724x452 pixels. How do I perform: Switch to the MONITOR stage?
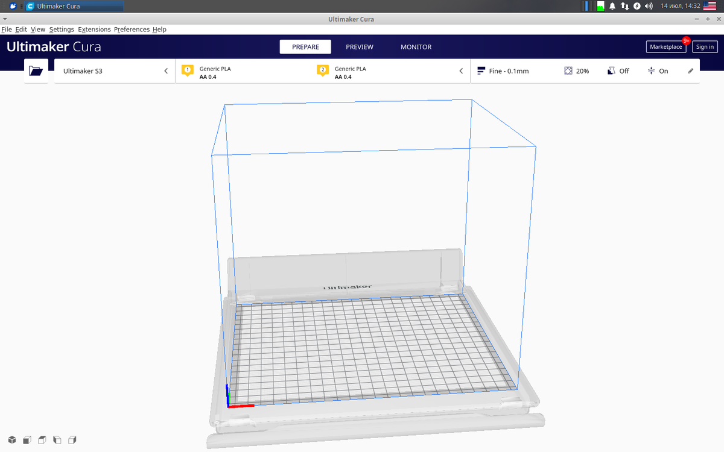416,47
